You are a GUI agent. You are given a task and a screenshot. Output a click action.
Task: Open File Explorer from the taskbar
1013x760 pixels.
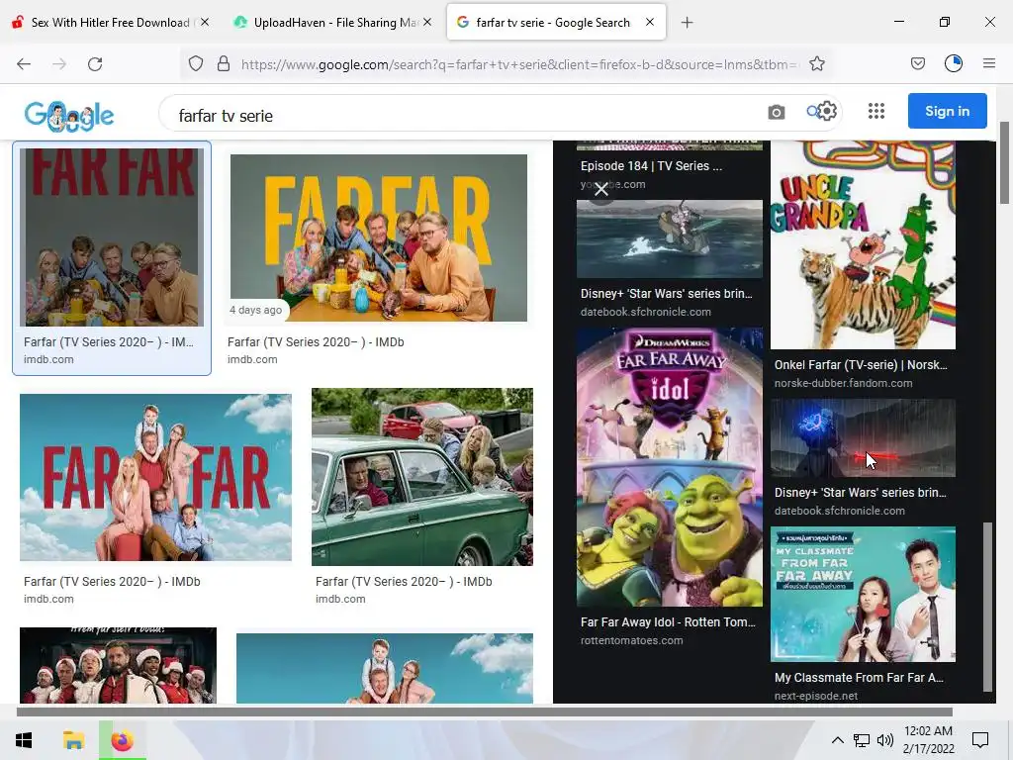pos(73,740)
